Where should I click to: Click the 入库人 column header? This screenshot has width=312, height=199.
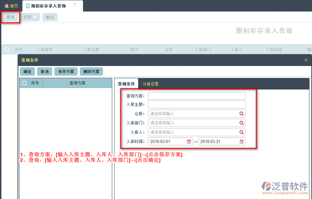point(236,49)
